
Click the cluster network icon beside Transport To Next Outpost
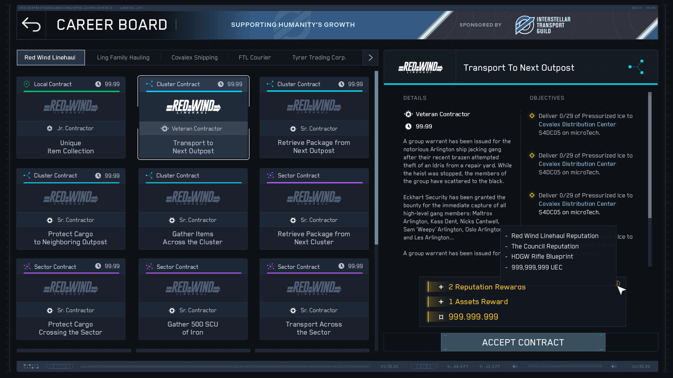(x=636, y=67)
